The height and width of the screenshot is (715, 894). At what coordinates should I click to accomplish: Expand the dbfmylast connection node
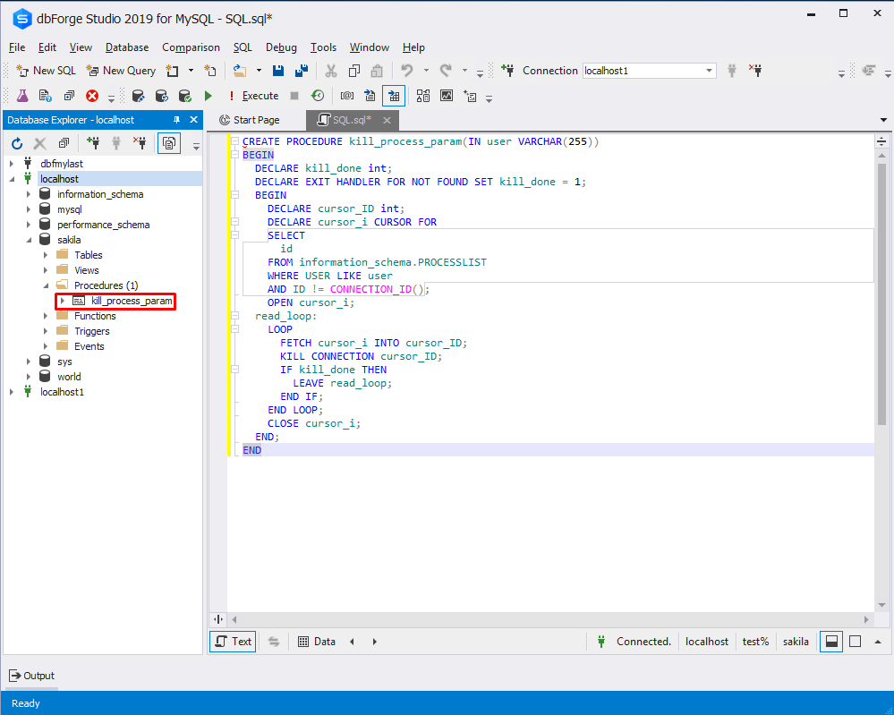pos(12,164)
